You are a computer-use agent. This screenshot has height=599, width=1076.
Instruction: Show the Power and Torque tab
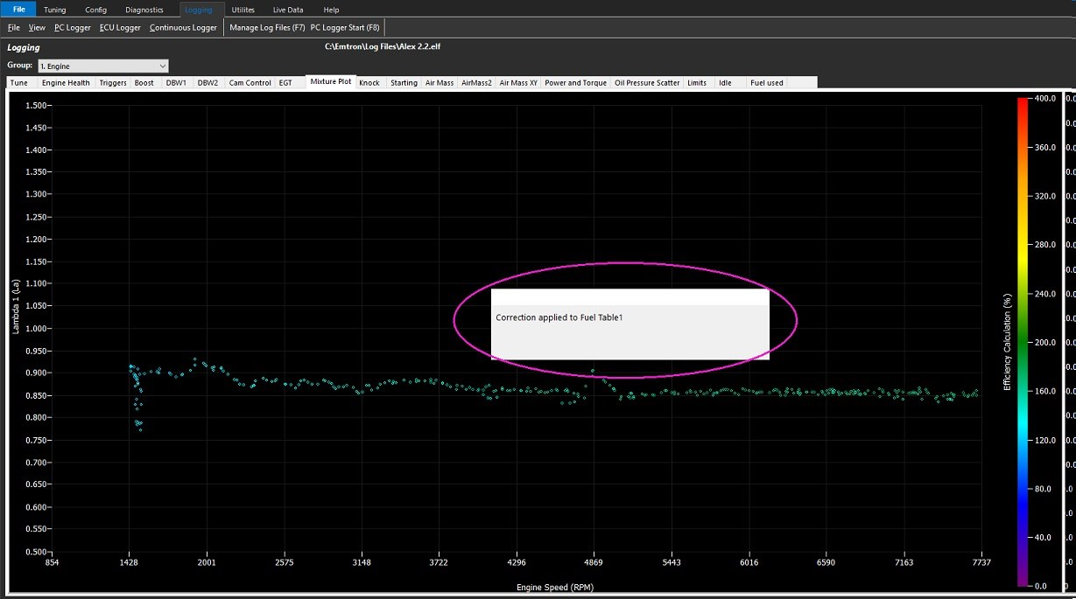[575, 83]
